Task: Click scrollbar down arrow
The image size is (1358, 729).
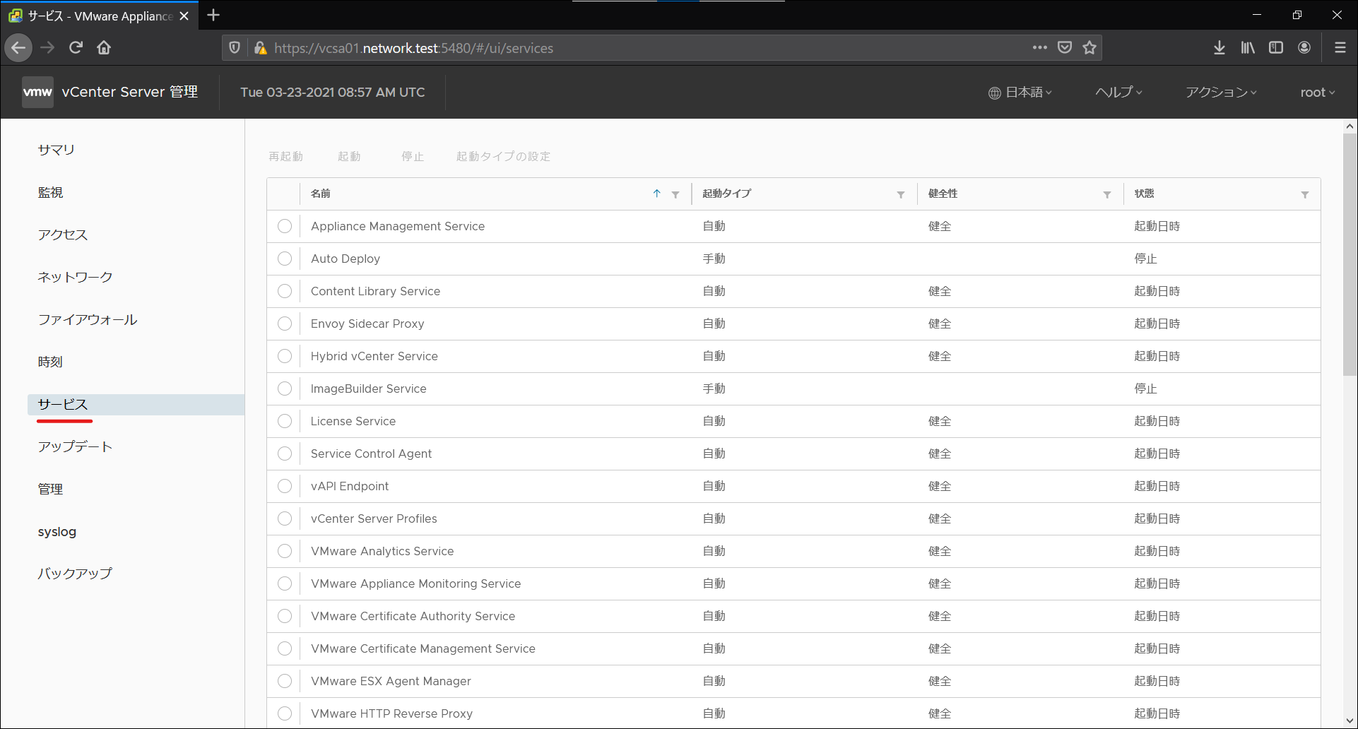Action: (1350, 721)
